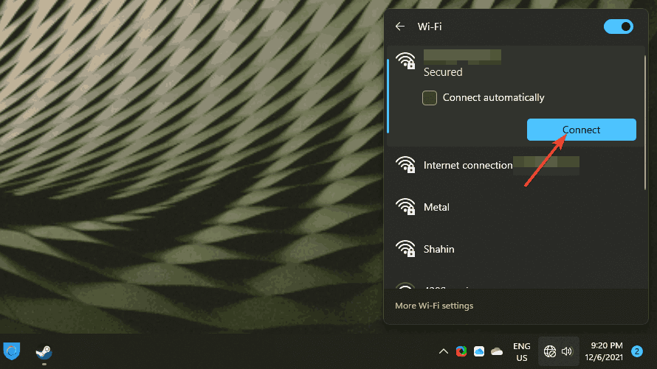The image size is (657, 369).
Task: Click the speaker volume tray icon
Action: 567,351
